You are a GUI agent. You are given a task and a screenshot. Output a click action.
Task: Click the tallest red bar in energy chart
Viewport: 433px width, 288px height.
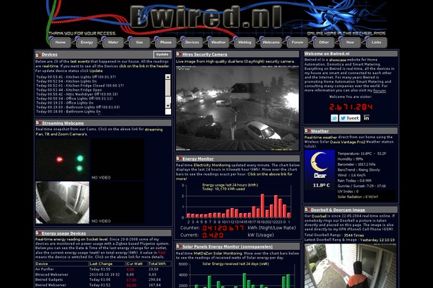pos(263,206)
